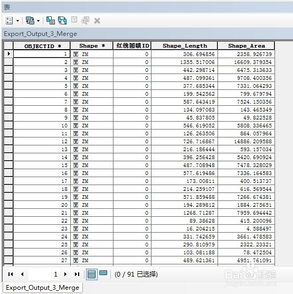
Task: Click Shape_Area value 14886.209588
Action: click(x=253, y=141)
